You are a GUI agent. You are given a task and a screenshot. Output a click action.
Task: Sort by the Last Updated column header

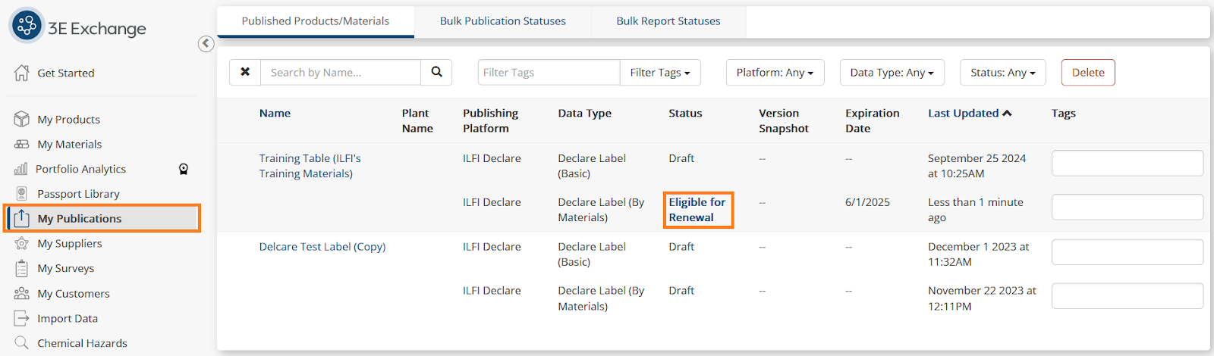964,113
